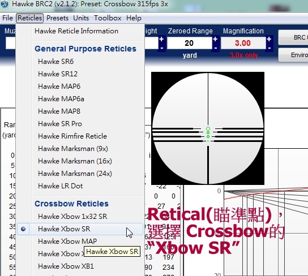Select the Hawke SR12 reticle
308x276 pixels.
point(58,74)
